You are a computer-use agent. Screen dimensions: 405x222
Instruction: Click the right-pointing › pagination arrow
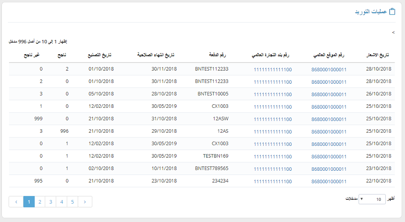pyautogui.click(x=85, y=202)
